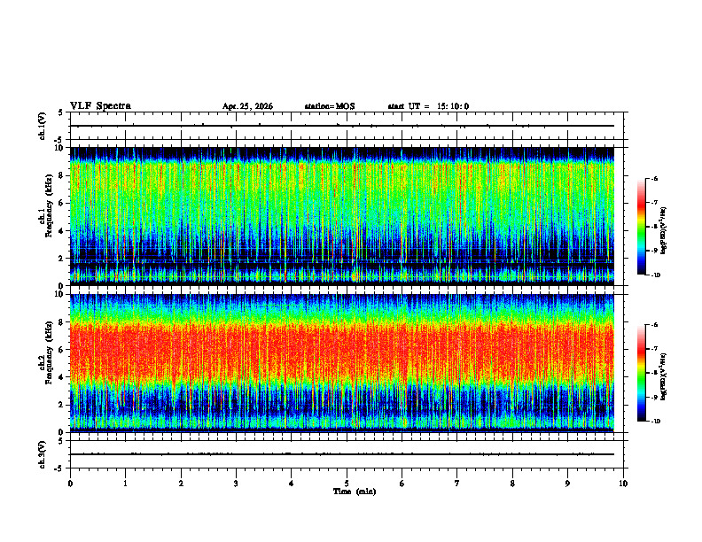Click the 0 minute tick label on time axis
This screenshot has width=702, height=542.
click(x=70, y=484)
